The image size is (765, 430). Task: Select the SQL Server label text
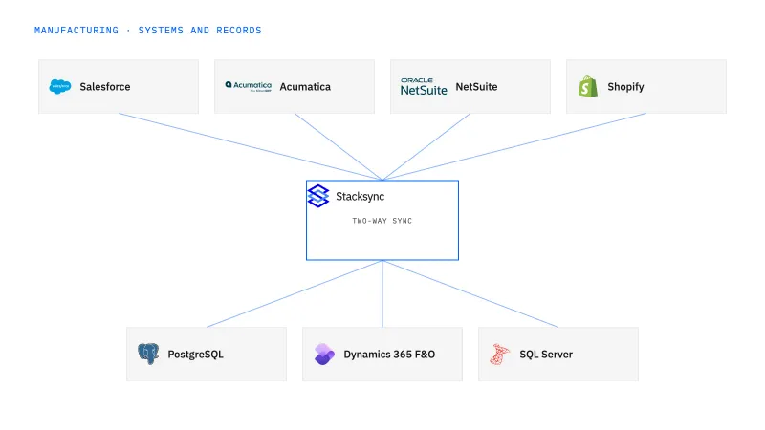(x=546, y=355)
